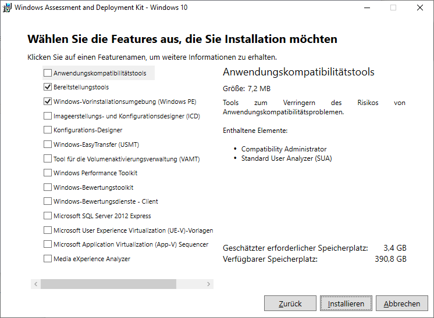Click the Installieren button
The height and width of the screenshot is (318, 434).
[346, 303]
